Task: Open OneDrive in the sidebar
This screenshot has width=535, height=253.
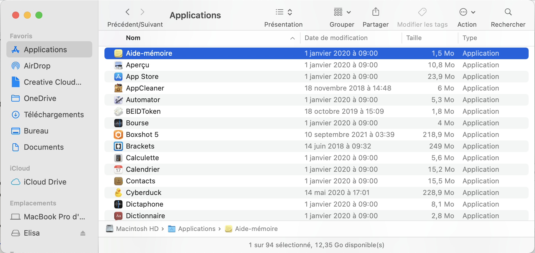Action: [49, 98]
